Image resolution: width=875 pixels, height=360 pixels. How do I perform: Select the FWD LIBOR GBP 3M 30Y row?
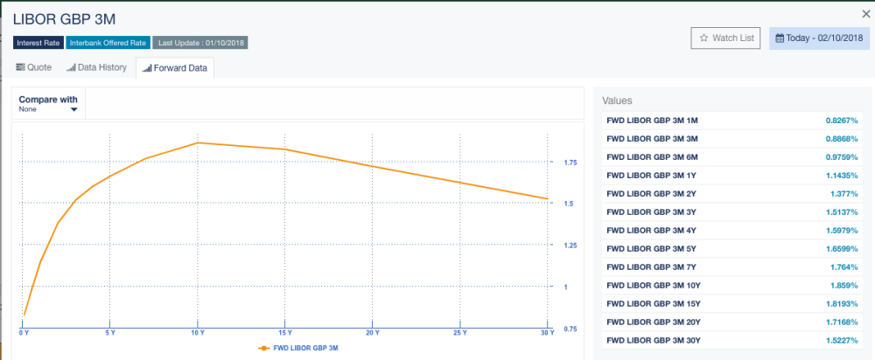[x=732, y=341]
